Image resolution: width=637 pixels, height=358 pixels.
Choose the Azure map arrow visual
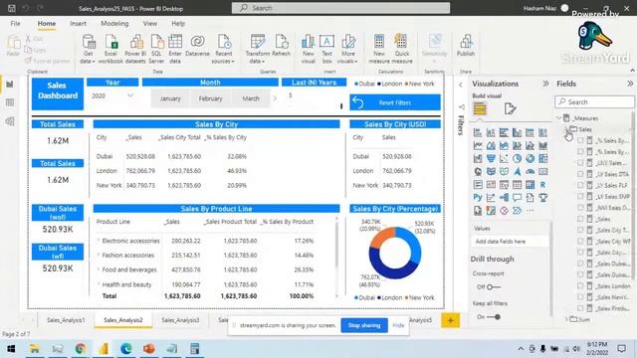pyautogui.click(x=517, y=172)
